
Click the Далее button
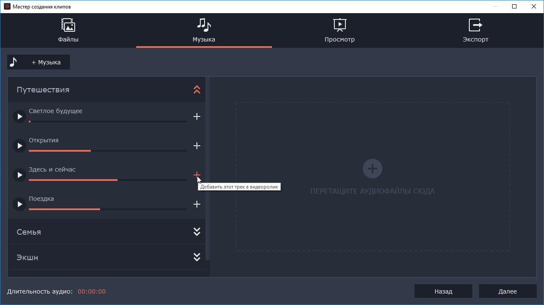[x=508, y=291]
